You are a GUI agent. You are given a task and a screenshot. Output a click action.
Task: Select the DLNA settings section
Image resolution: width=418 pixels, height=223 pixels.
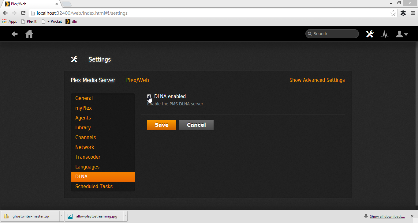coord(103,177)
